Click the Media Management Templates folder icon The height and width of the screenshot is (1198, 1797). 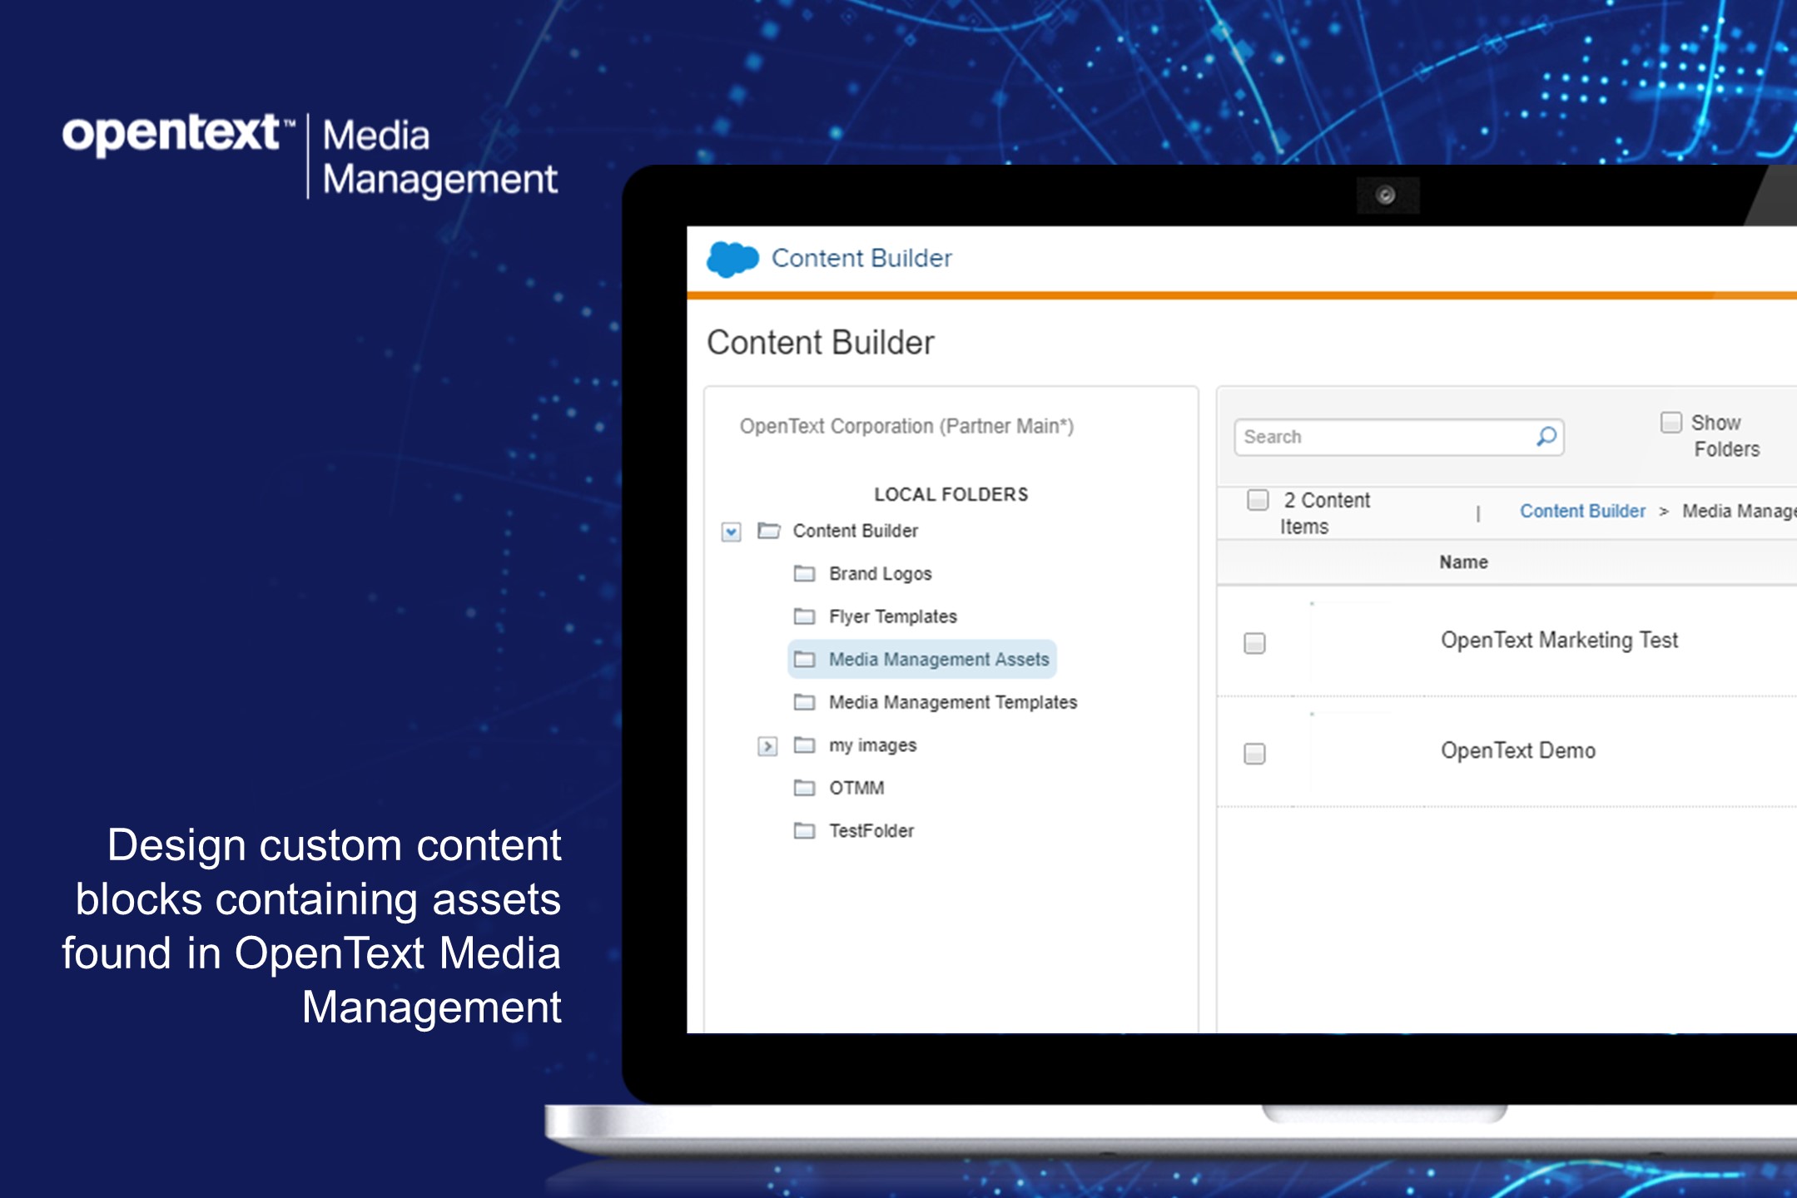click(x=804, y=703)
